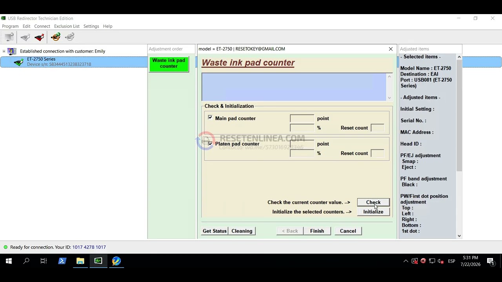Open the Connect menu
This screenshot has height=282, width=502.
[x=42, y=26]
